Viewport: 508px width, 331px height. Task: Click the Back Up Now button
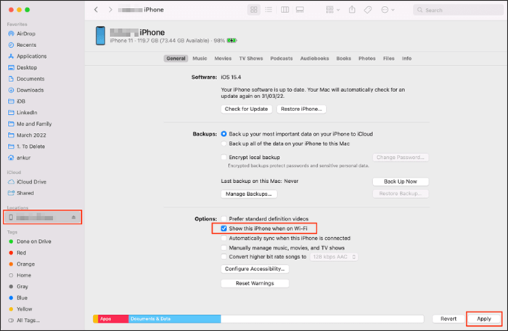click(x=401, y=181)
